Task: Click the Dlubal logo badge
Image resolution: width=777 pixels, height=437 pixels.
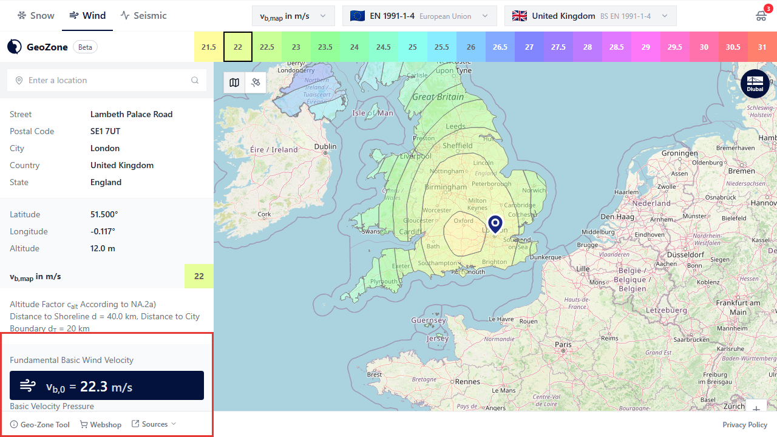Action: coord(755,84)
